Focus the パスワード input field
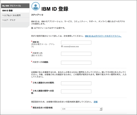Viewport: 137px width, 115px height. point(76,54)
